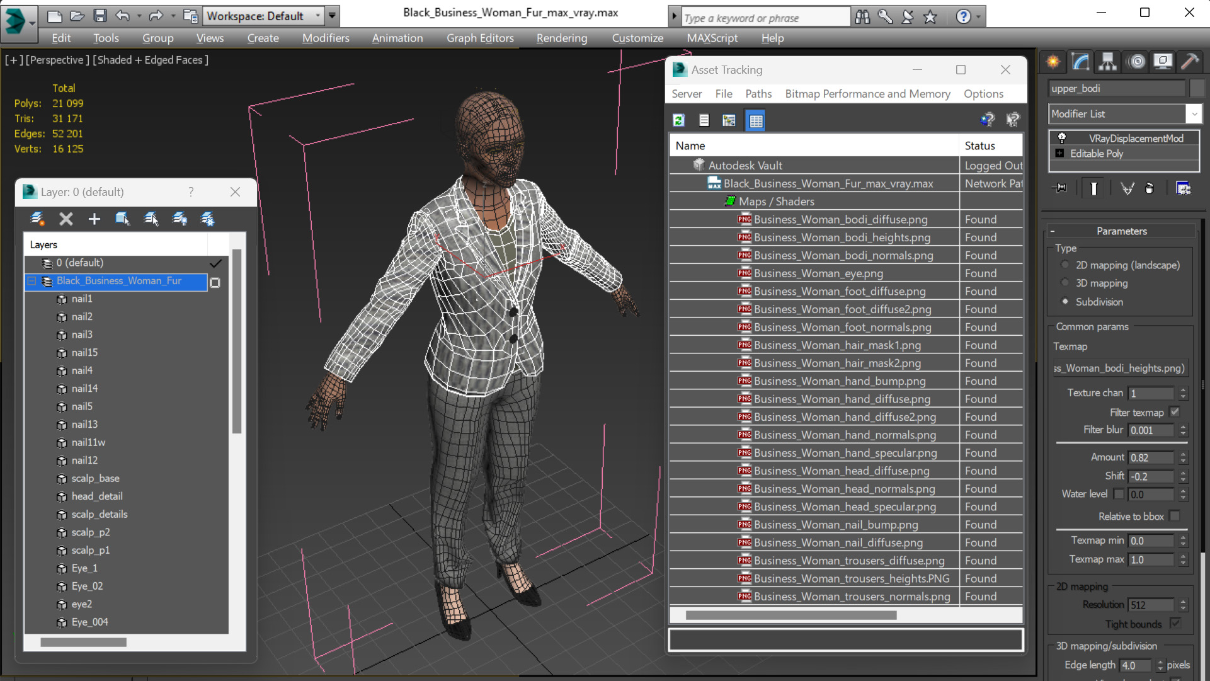Click remove modifier trash icon
1210x681 pixels.
pos(1150,188)
